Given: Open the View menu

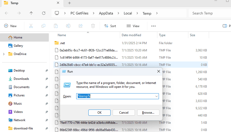Looking at the screenshot, I should (x=133, y=26).
